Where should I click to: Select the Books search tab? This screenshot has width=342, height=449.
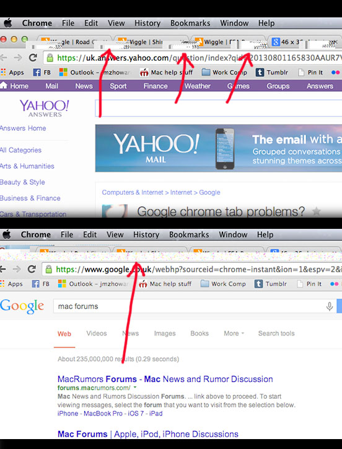(x=199, y=333)
